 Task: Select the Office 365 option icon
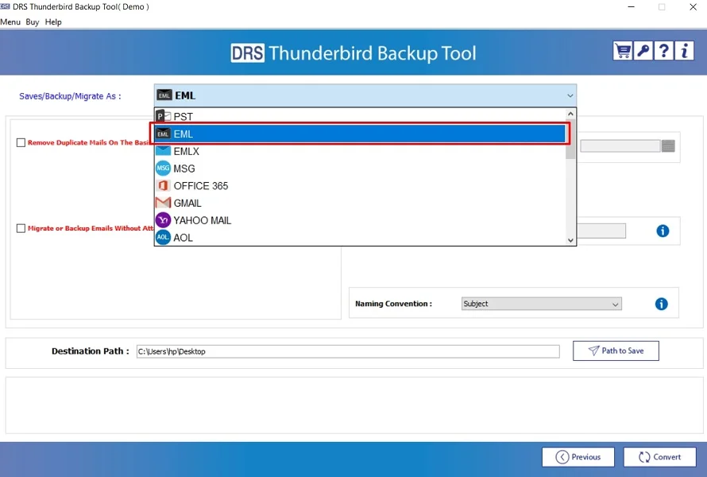coord(162,185)
